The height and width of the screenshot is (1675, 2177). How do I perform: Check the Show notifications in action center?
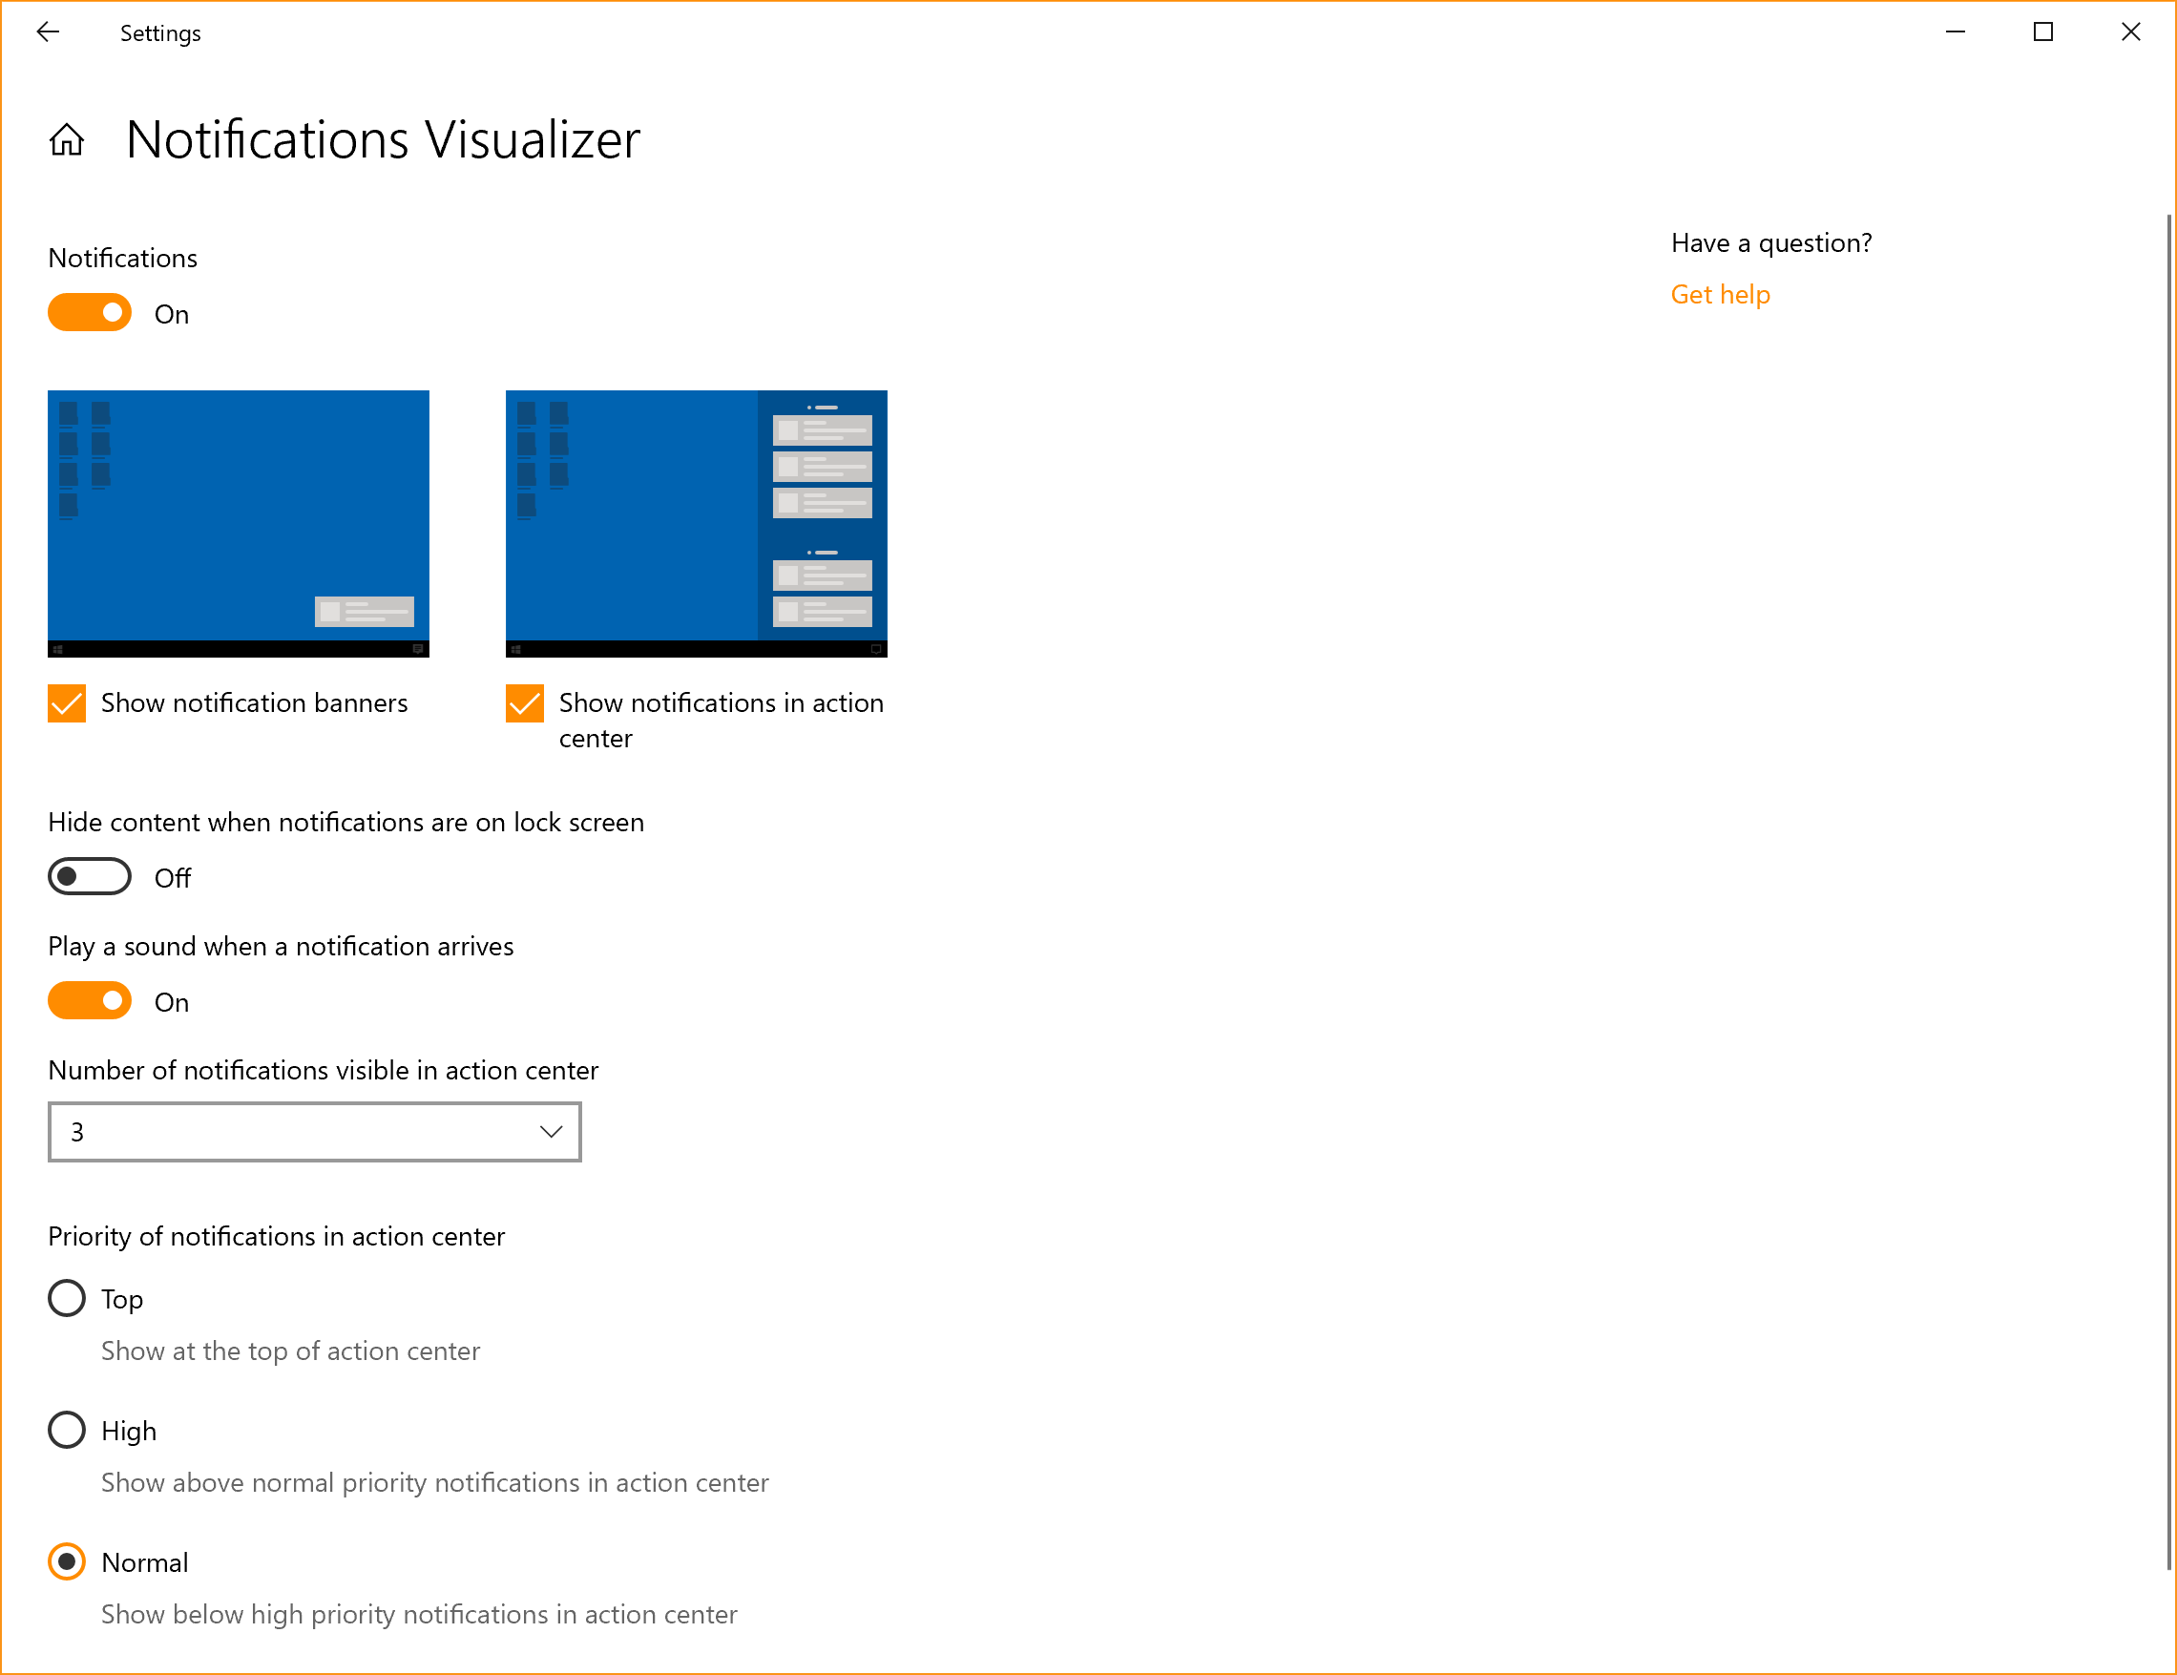tap(526, 703)
